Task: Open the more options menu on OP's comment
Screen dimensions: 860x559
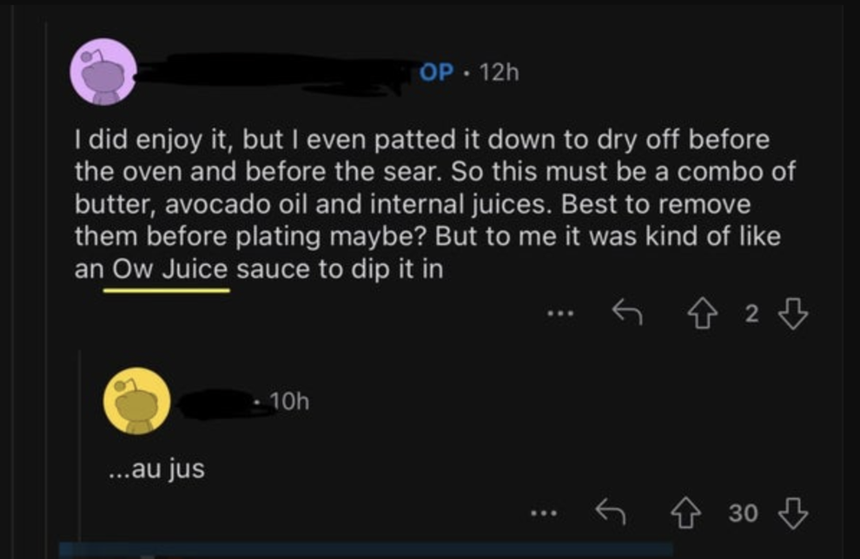Action: click(559, 314)
